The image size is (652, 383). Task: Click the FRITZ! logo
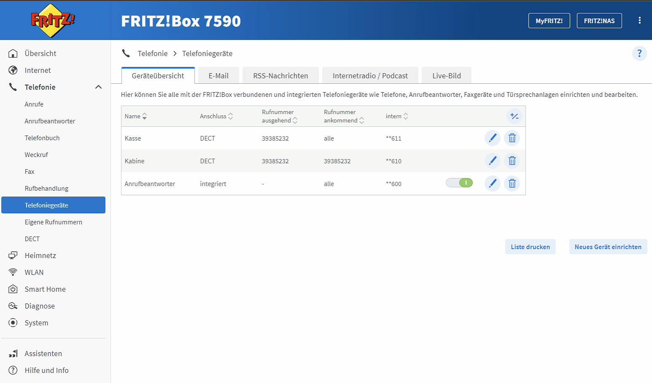pyautogui.click(x=53, y=20)
